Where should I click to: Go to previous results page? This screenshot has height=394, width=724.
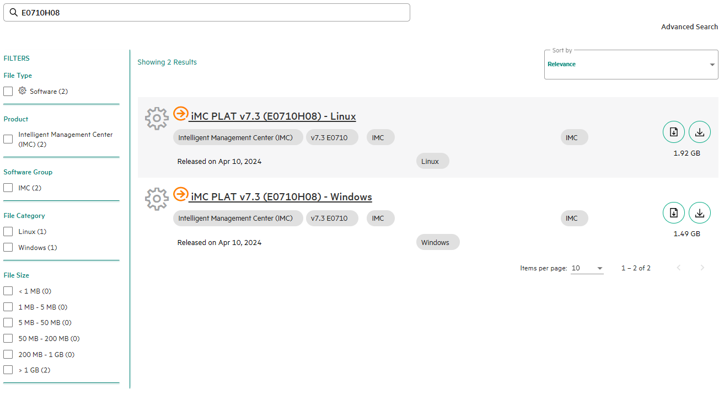click(x=679, y=268)
